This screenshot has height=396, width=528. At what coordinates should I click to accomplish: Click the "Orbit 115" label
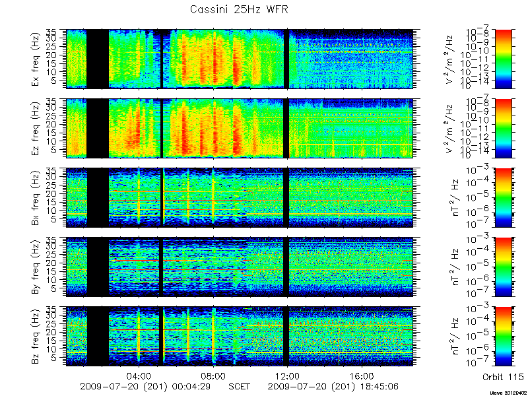[x=503, y=376]
